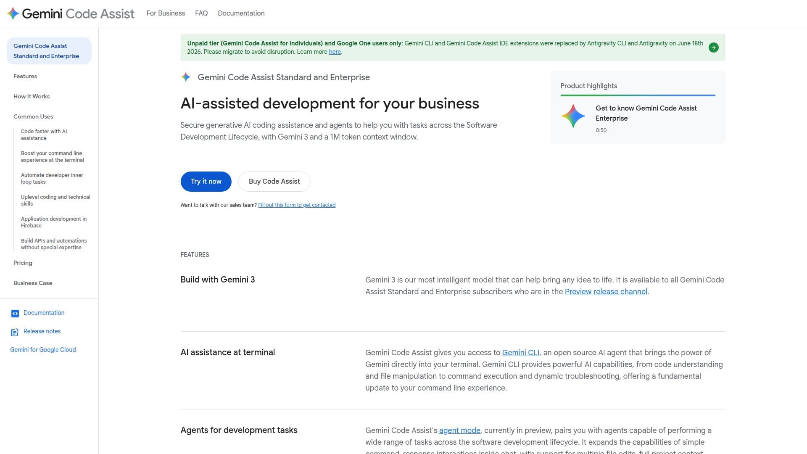Open Gemini for Google Cloud link
Screen dimensions: 807x454
[43, 350]
